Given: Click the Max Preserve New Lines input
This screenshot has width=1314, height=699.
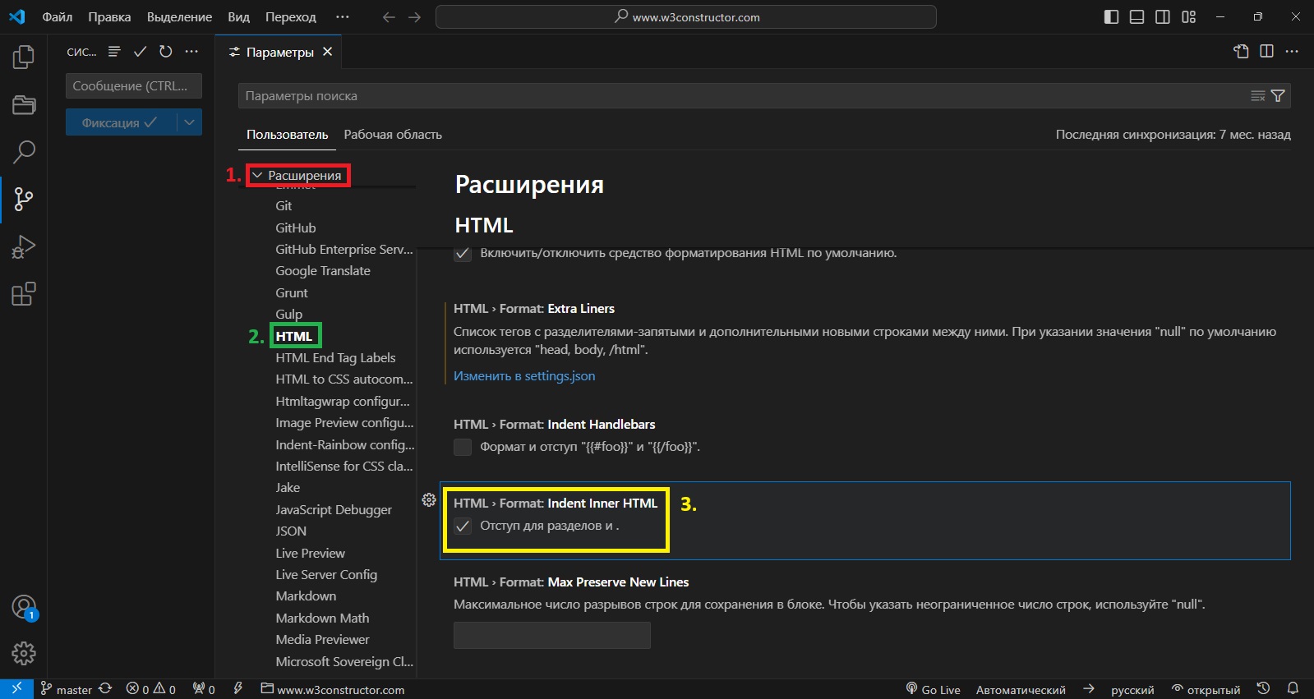Looking at the screenshot, I should (552, 635).
